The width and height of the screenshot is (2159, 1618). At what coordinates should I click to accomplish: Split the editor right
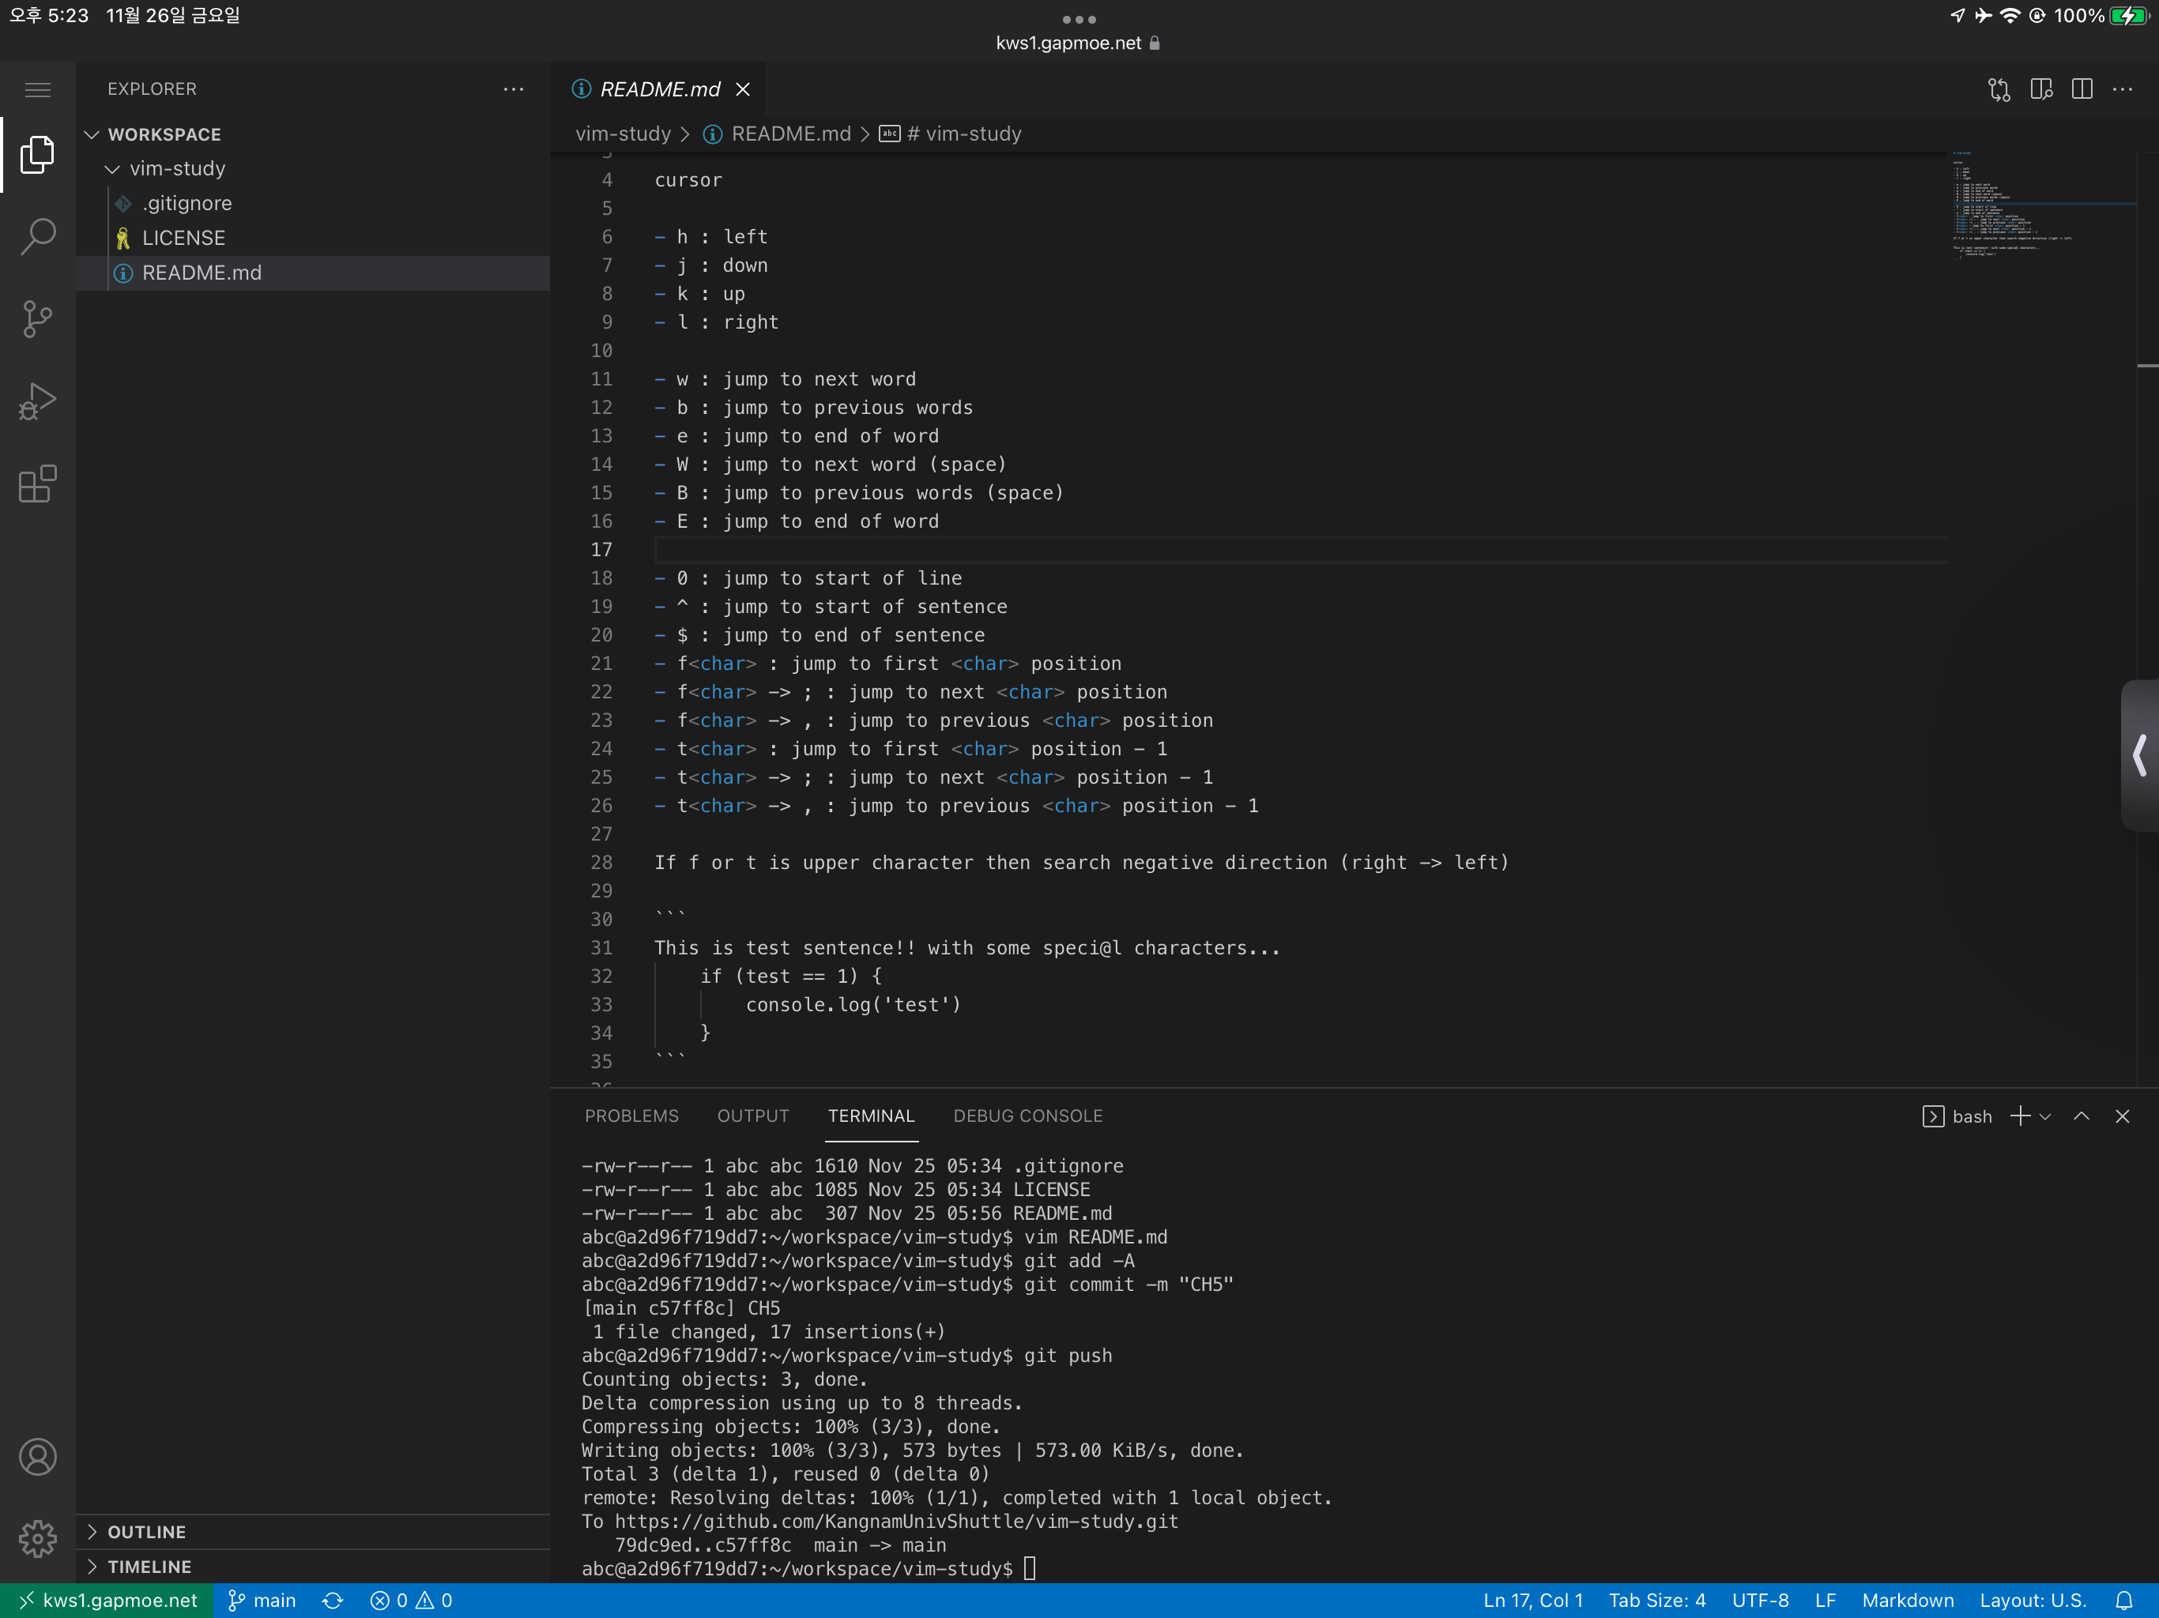click(x=2082, y=90)
